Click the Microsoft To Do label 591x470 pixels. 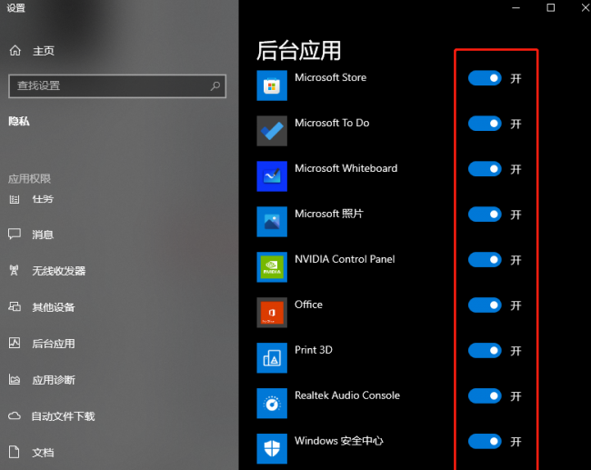pyautogui.click(x=332, y=123)
